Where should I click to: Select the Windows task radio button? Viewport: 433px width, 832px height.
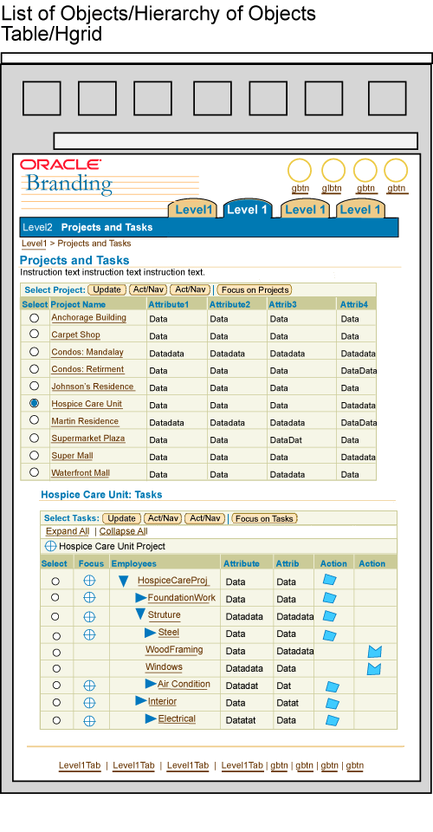click(56, 668)
